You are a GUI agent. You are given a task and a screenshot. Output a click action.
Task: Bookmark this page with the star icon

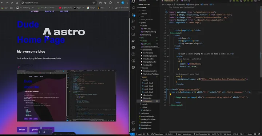(94, 3)
